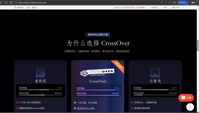Click the 云游戏 one-star 性价比评级

pos(173,93)
